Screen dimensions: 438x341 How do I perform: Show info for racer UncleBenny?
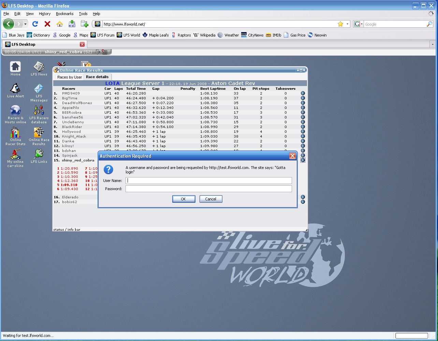click(303, 122)
